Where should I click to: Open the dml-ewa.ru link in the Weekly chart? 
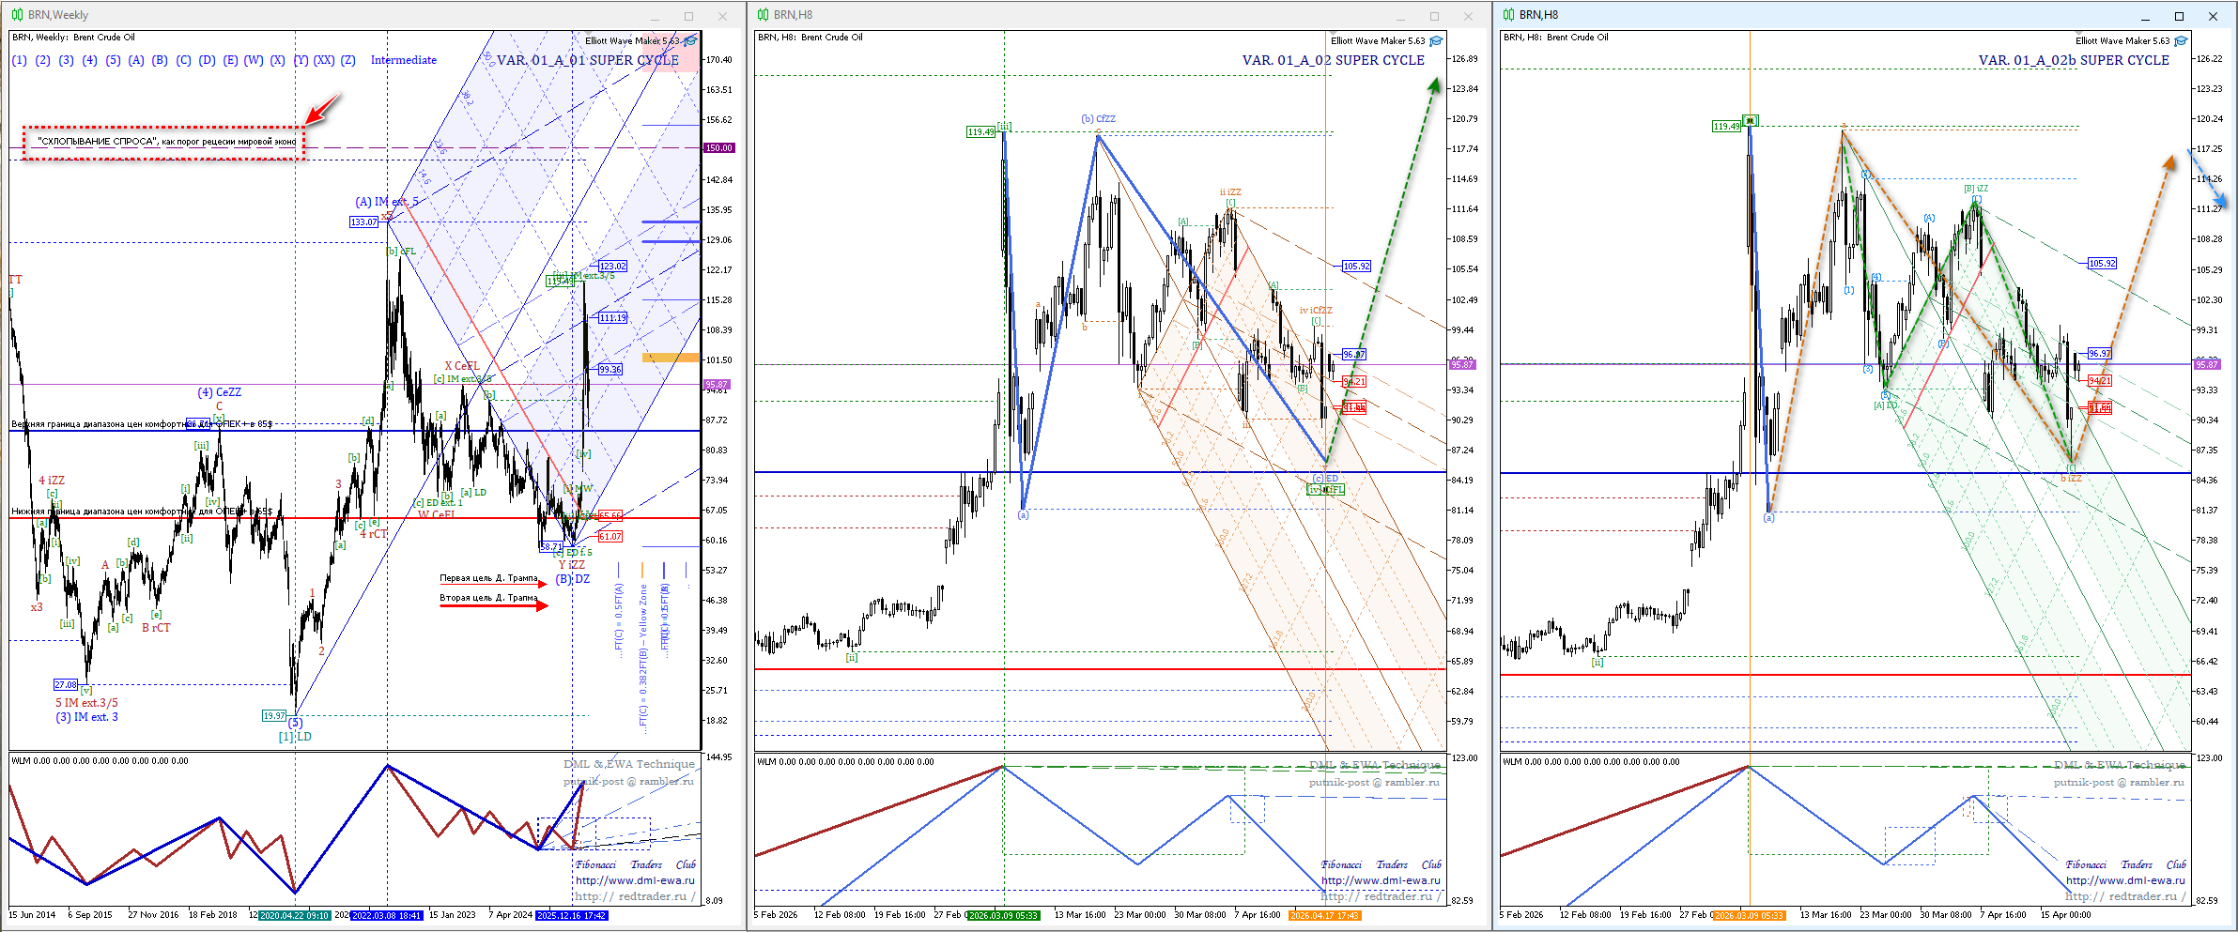pyautogui.click(x=635, y=880)
